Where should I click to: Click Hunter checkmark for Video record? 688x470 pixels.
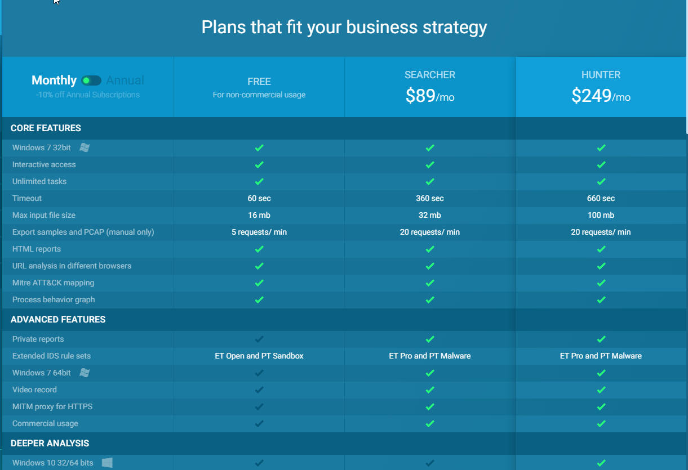pos(601,390)
